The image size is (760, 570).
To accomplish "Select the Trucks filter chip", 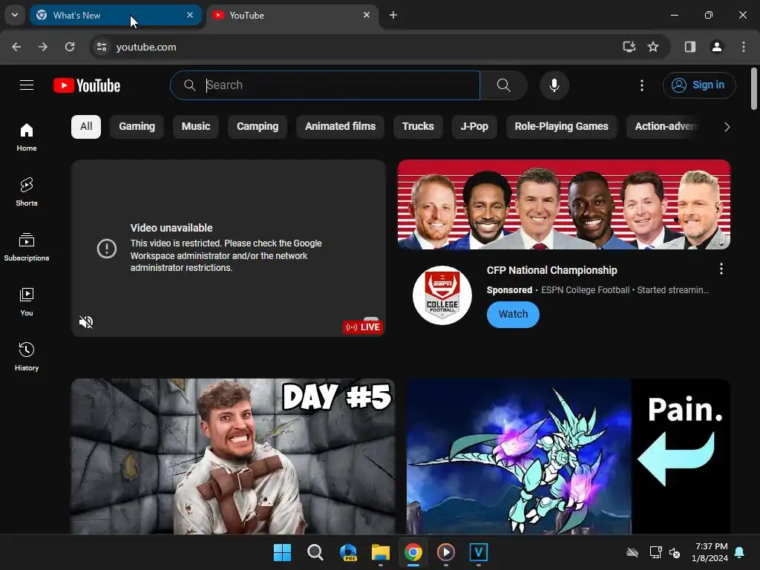I will [418, 126].
